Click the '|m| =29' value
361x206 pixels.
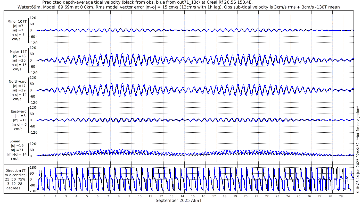click(x=19, y=90)
